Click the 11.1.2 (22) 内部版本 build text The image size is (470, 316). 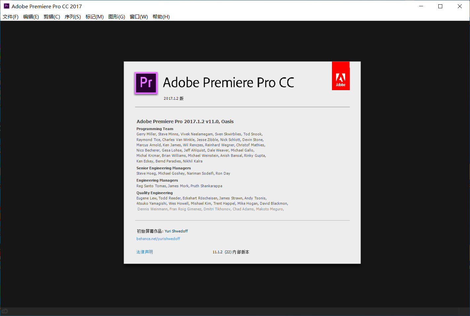click(x=231, y=252)
